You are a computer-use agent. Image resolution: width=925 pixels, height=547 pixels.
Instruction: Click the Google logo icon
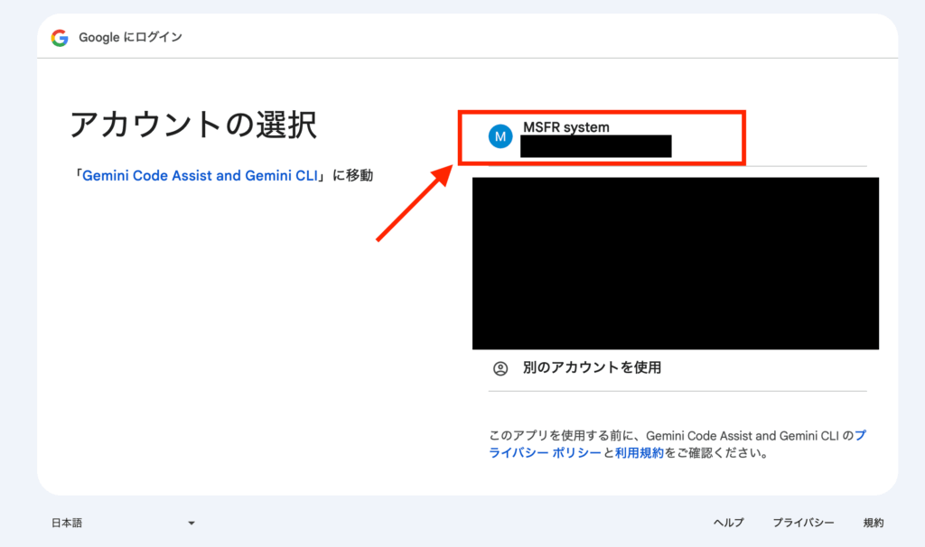coord(60,38)
